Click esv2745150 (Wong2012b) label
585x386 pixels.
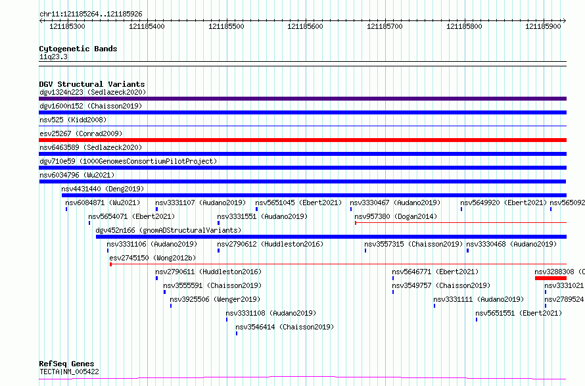click(x=152, y=258)
